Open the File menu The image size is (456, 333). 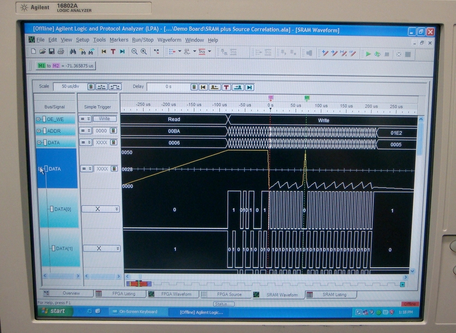click(x=40, y=40)
